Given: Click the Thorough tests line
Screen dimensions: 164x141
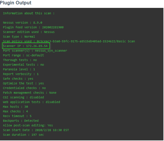Looking at the screenshot, I should [20, 60].
